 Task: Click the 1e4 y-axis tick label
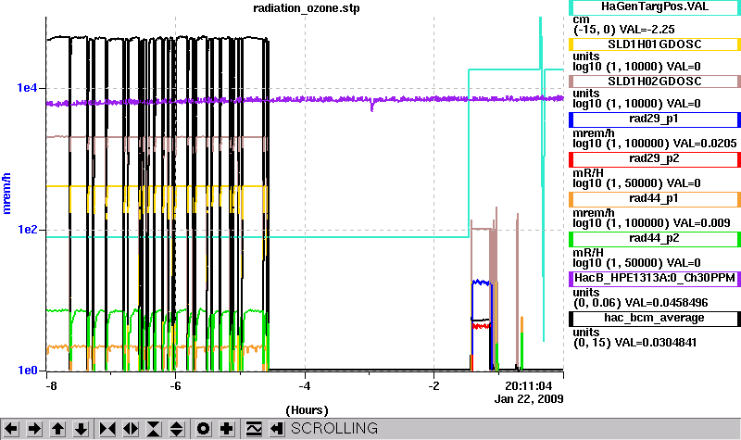[x=27, y=87]
